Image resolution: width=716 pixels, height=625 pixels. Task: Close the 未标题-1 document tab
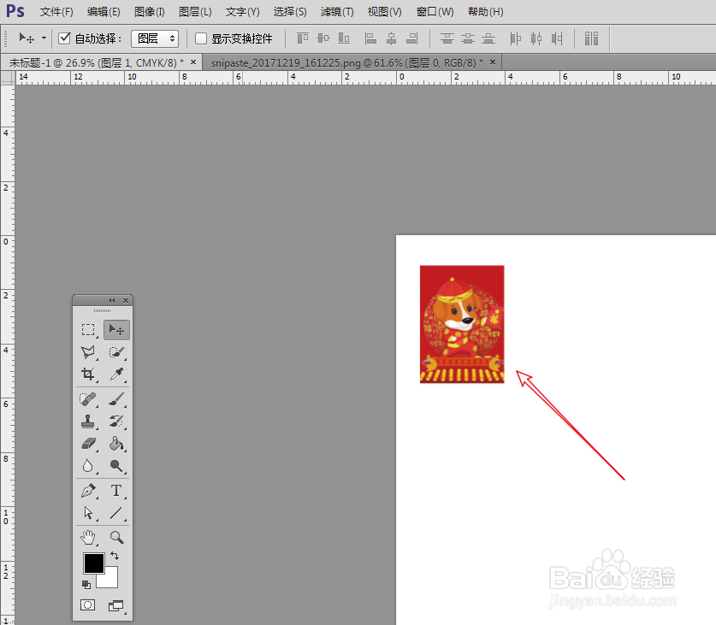coord(193,62)
